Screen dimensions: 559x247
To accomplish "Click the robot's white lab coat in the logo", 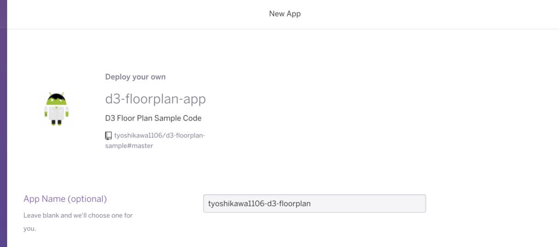I will pos(56,113).
